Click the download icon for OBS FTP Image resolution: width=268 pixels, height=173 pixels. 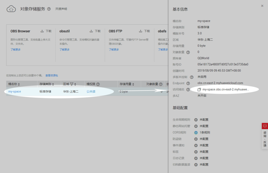[x=144, y=31]
